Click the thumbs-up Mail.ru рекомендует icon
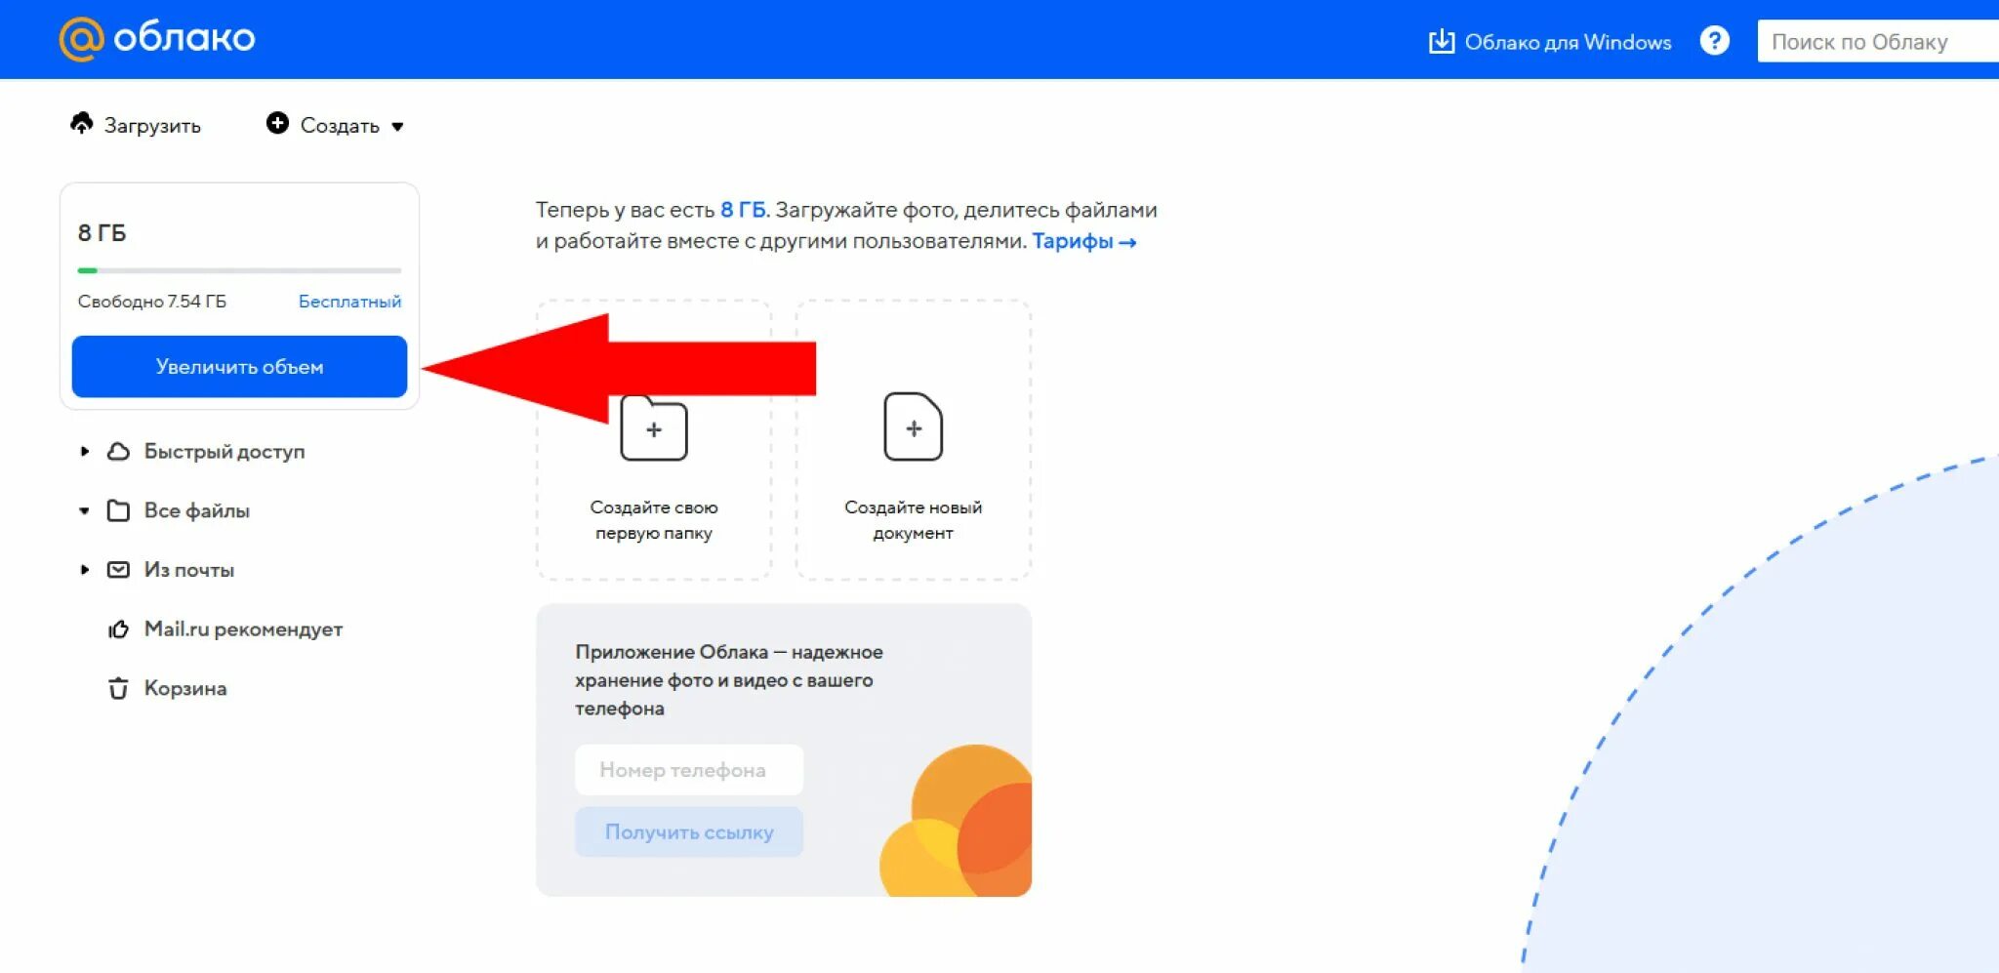 (118, 629)
